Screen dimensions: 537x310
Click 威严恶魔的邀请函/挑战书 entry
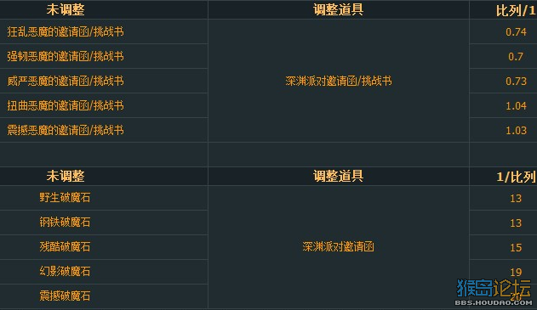click(x=66, y=81)
